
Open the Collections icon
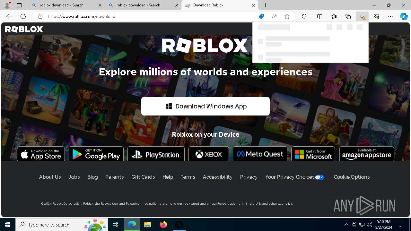(x=348, y=16)
